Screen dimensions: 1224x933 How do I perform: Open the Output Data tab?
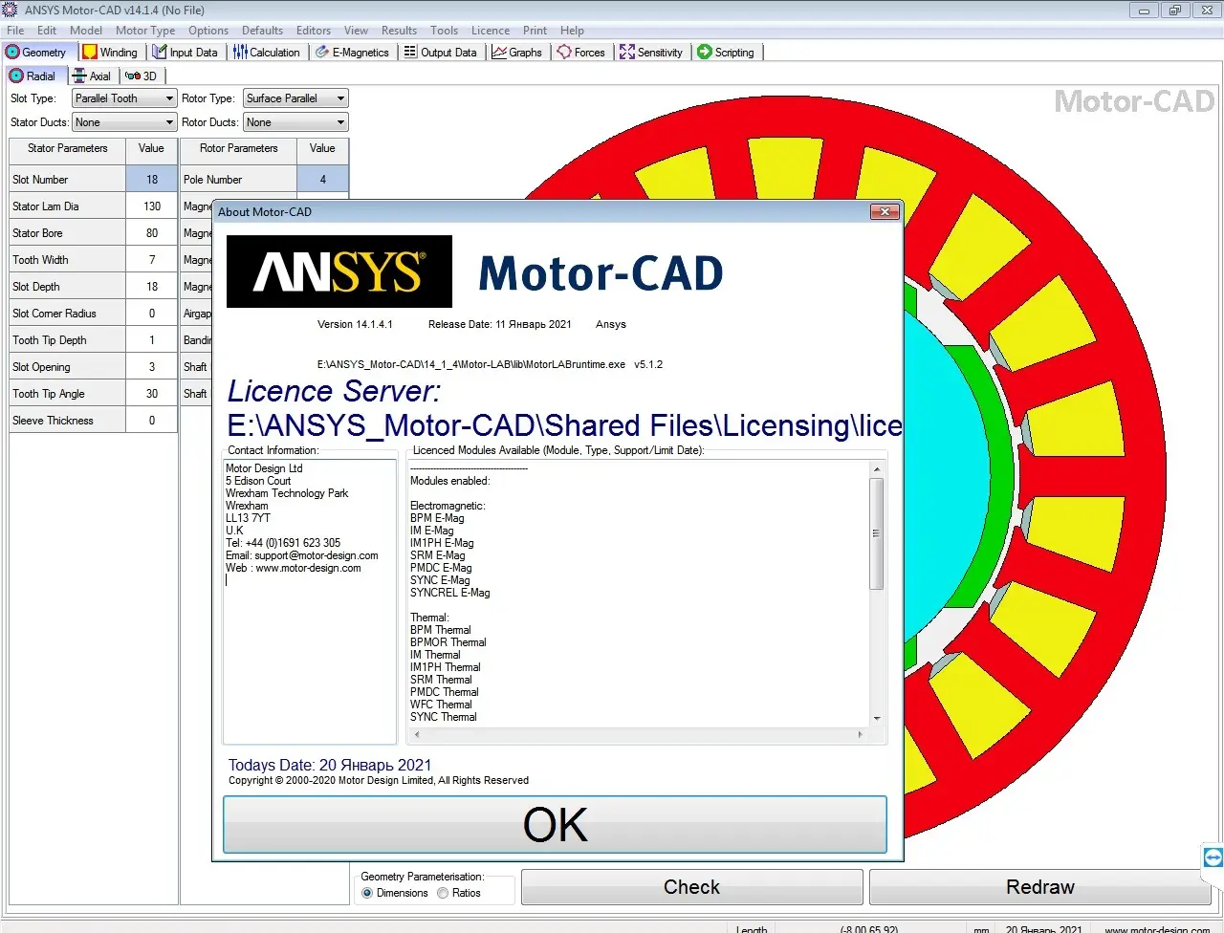point(440,53)
